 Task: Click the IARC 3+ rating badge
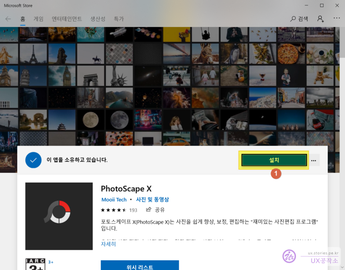click(x=35, y=264)
